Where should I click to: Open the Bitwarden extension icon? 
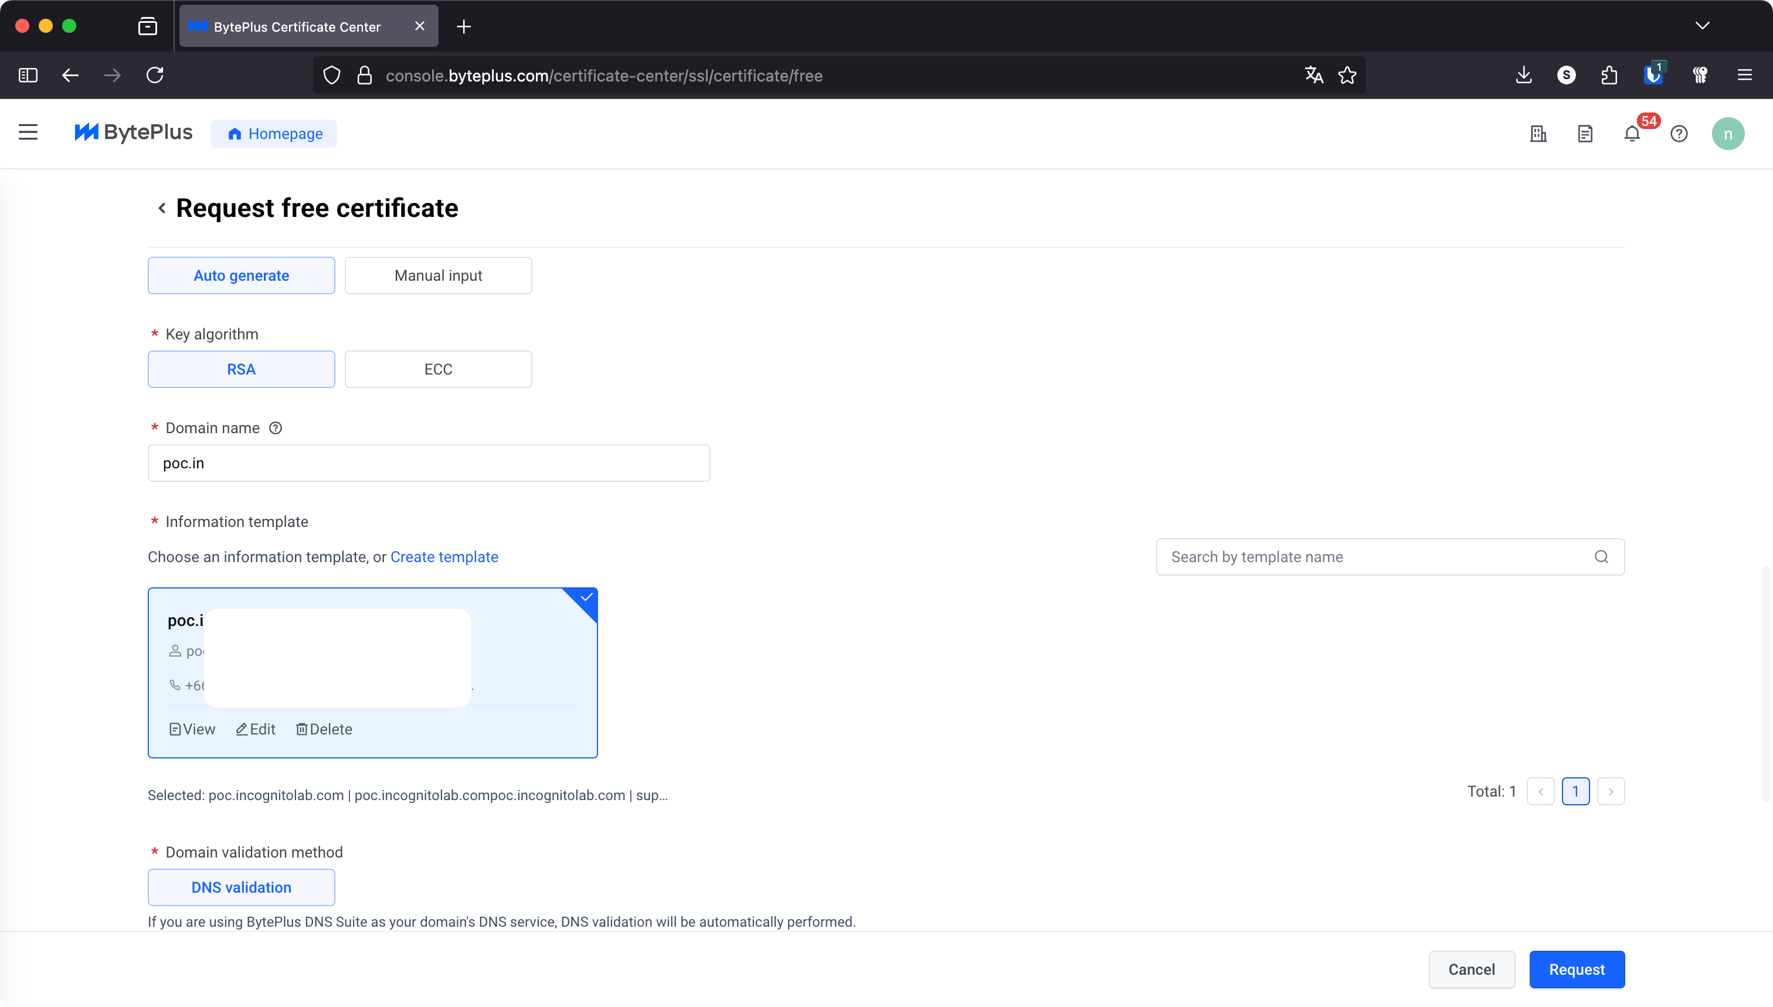point(1653,74)
